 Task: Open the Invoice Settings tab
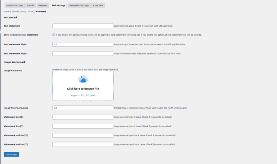(14, 5)
